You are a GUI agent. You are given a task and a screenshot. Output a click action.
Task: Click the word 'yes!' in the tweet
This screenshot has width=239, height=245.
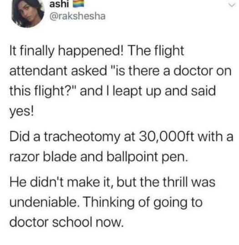pyautogui.click(x=21, y=112)
